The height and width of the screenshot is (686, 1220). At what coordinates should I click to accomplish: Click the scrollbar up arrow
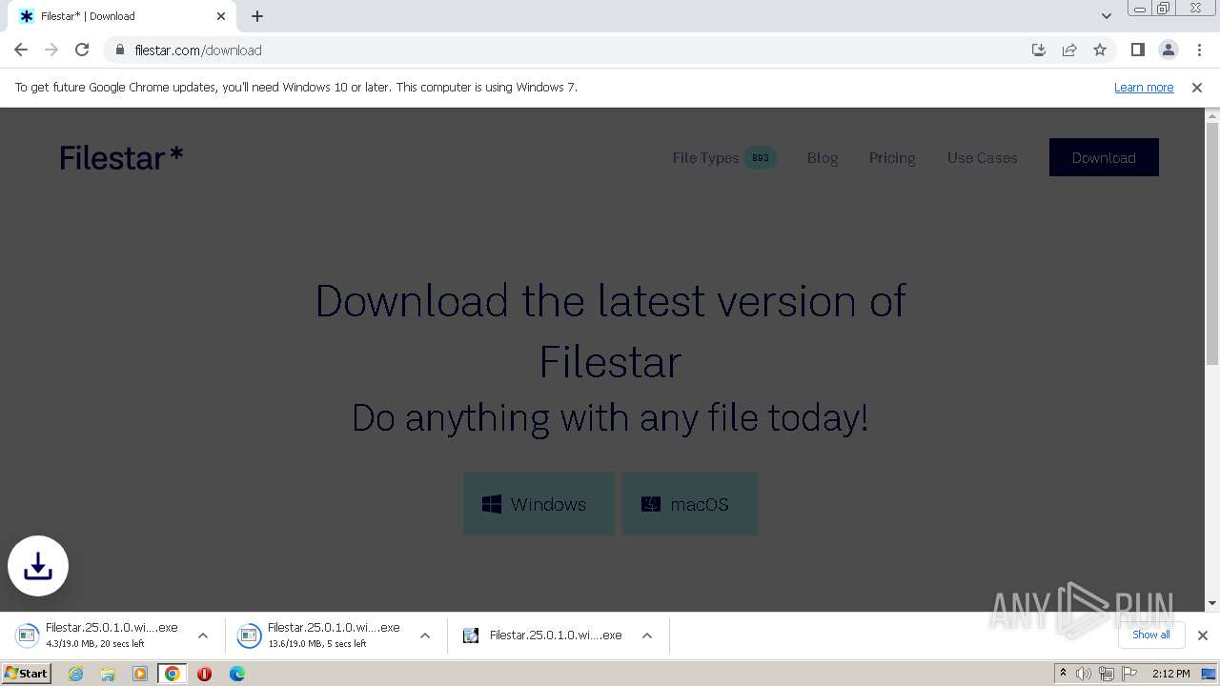(1212, 115)
